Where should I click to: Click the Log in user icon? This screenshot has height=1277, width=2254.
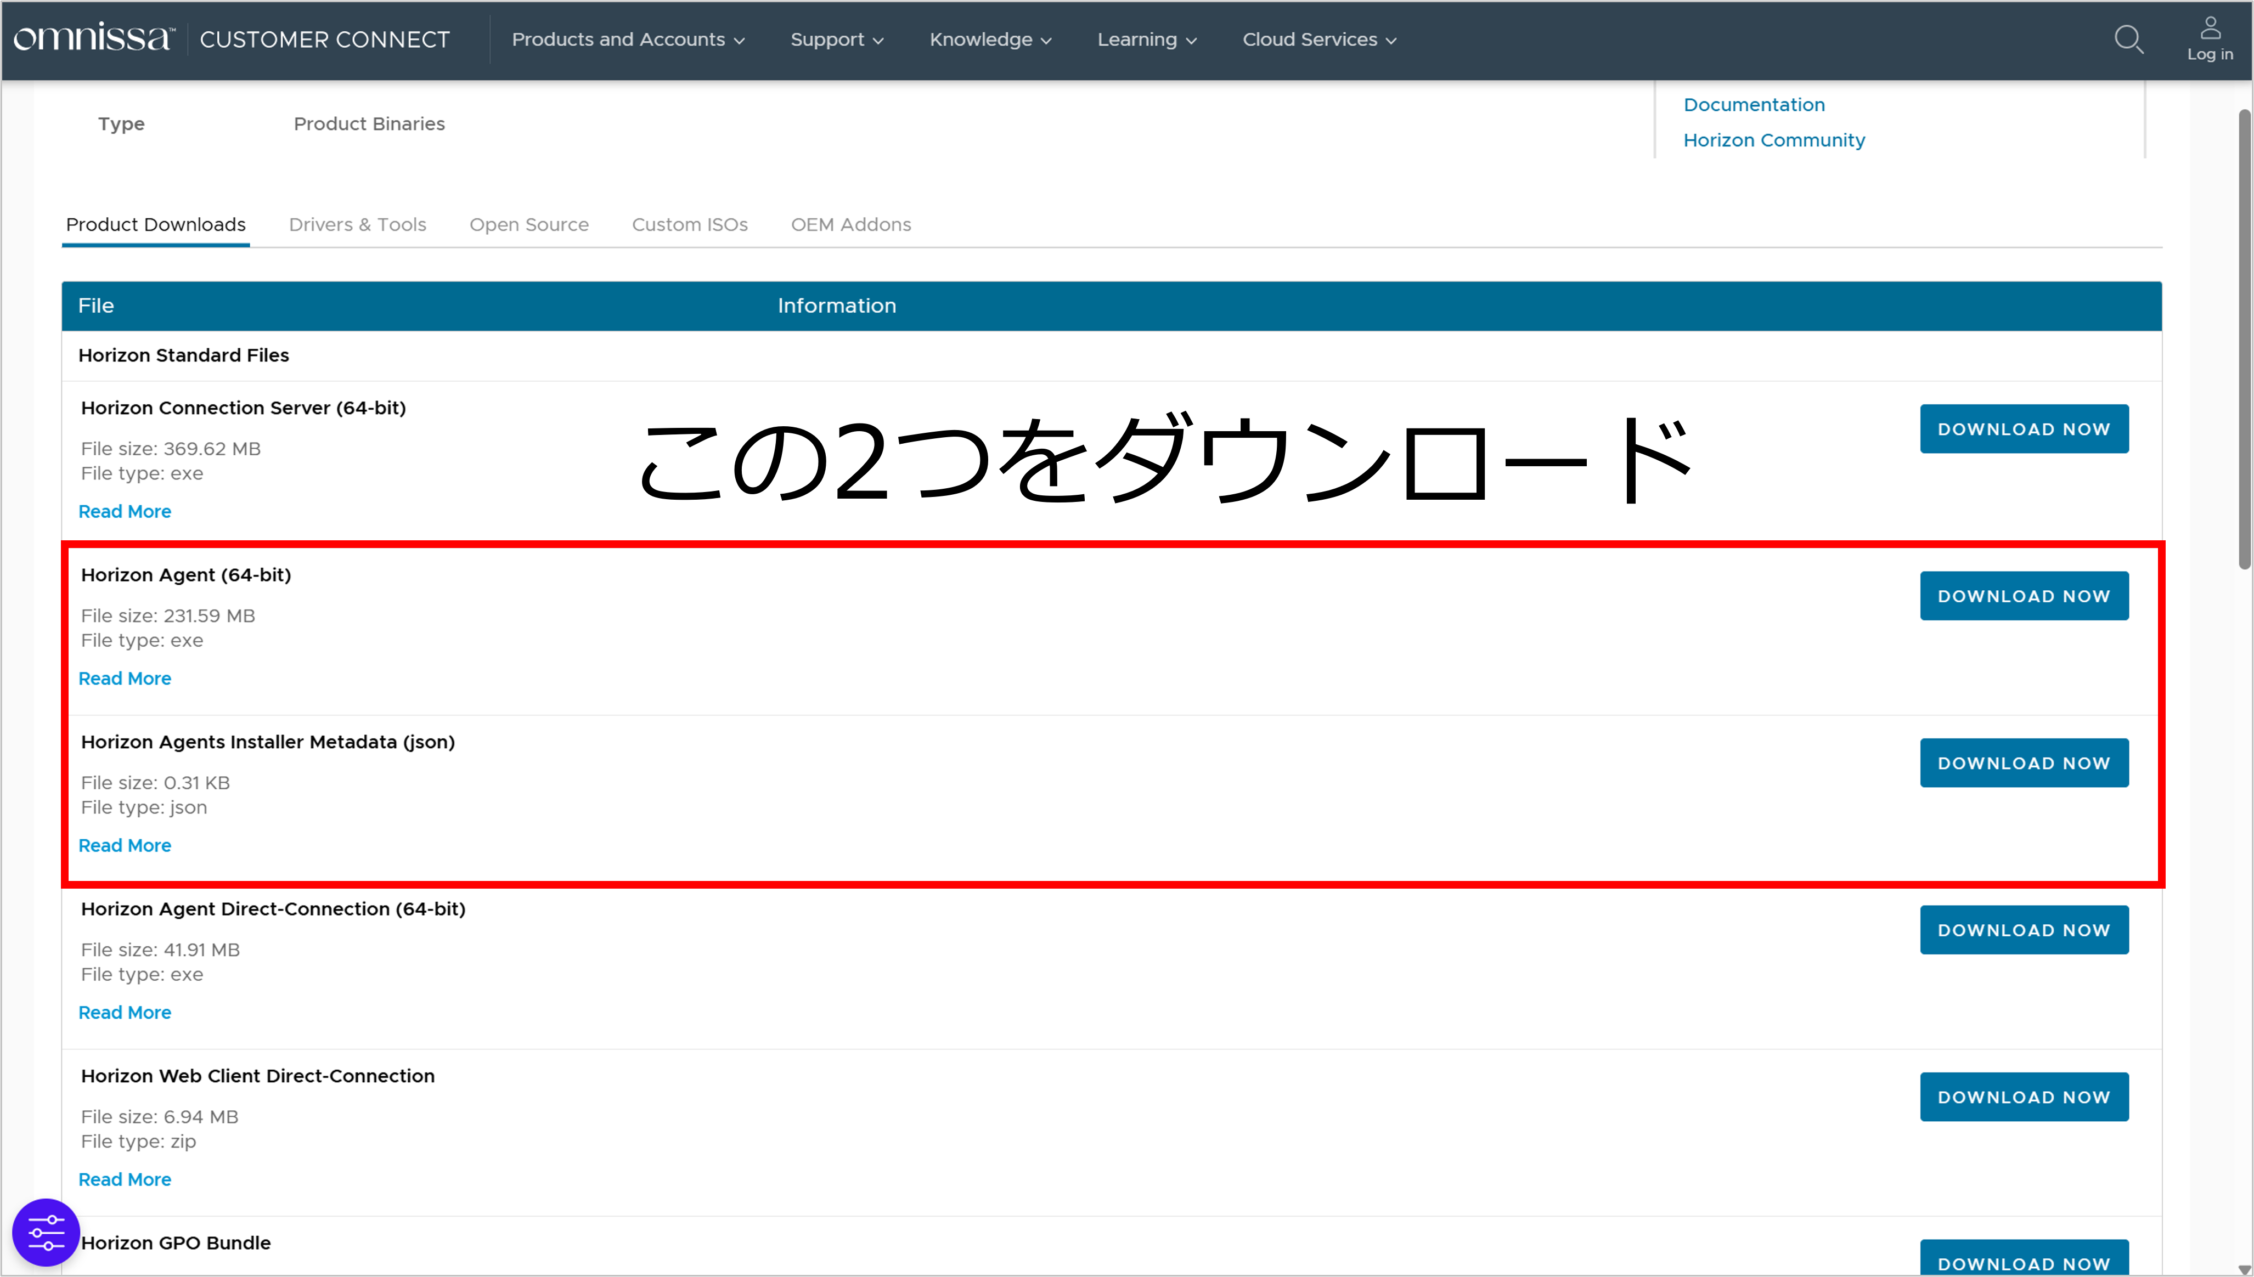coord(2209,39)
